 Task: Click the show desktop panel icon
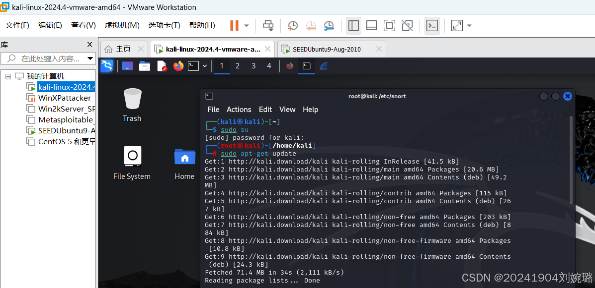pos(128,66)
